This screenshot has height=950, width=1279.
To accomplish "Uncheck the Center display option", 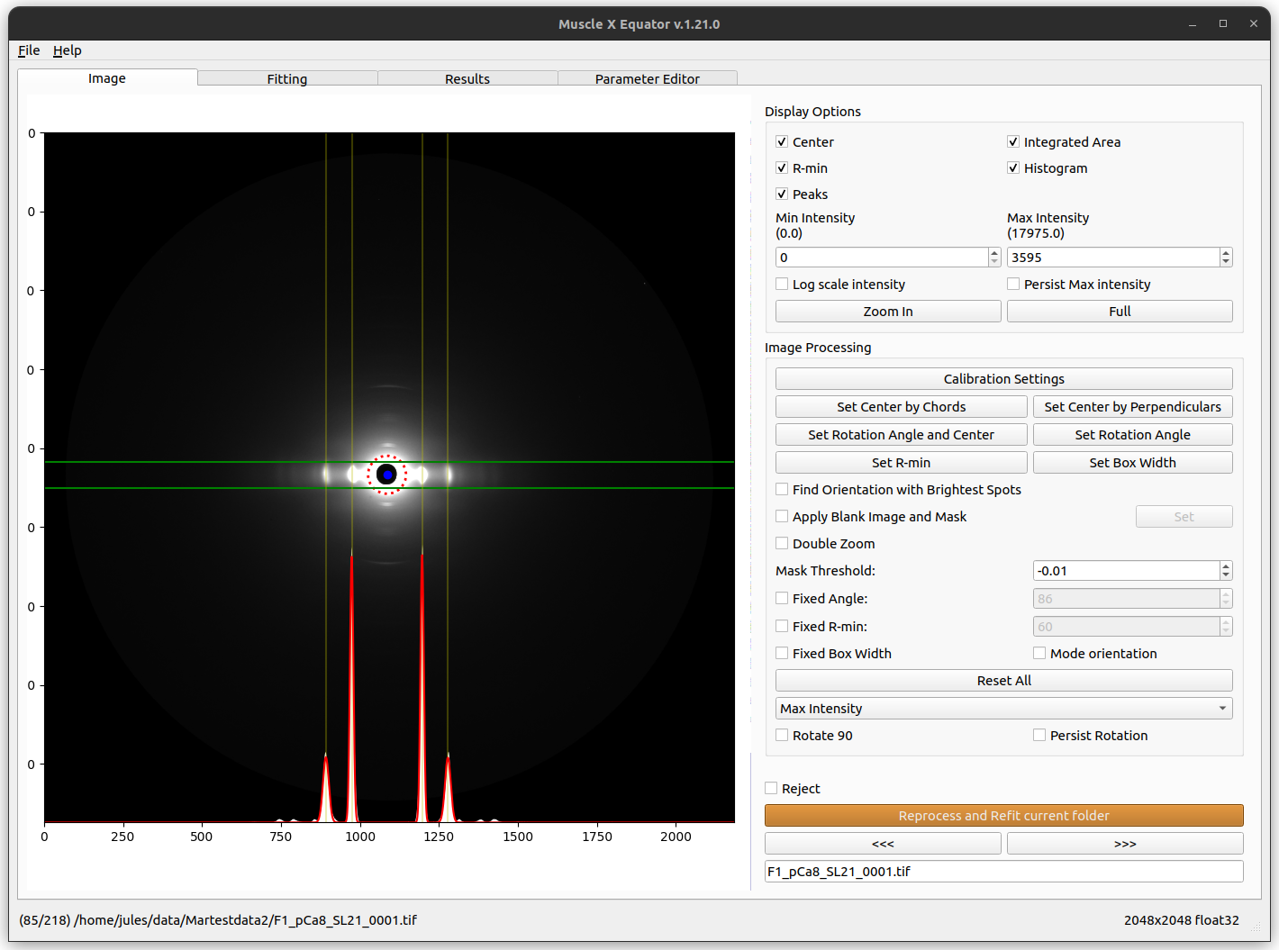I will coord(782,142).
